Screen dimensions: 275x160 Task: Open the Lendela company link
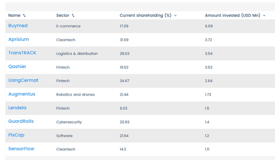(x=17, y=108)
